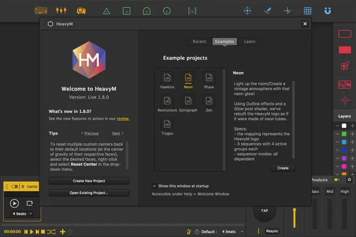Expand the green layer chevron
356x237 pixels.
click(337, 134)
